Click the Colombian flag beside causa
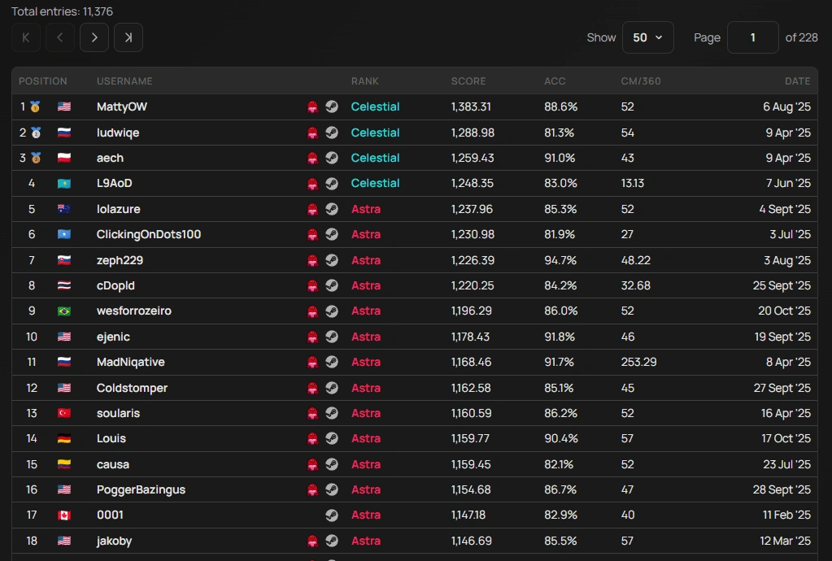 coord(63,464)
